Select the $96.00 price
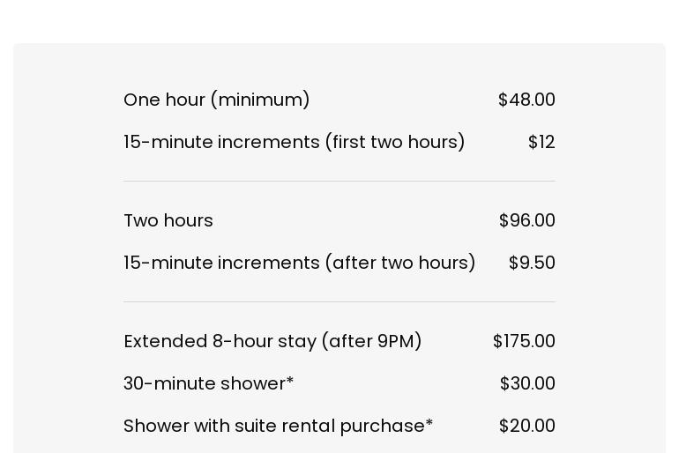Viewport: 679px width, 453px height. 526,220
